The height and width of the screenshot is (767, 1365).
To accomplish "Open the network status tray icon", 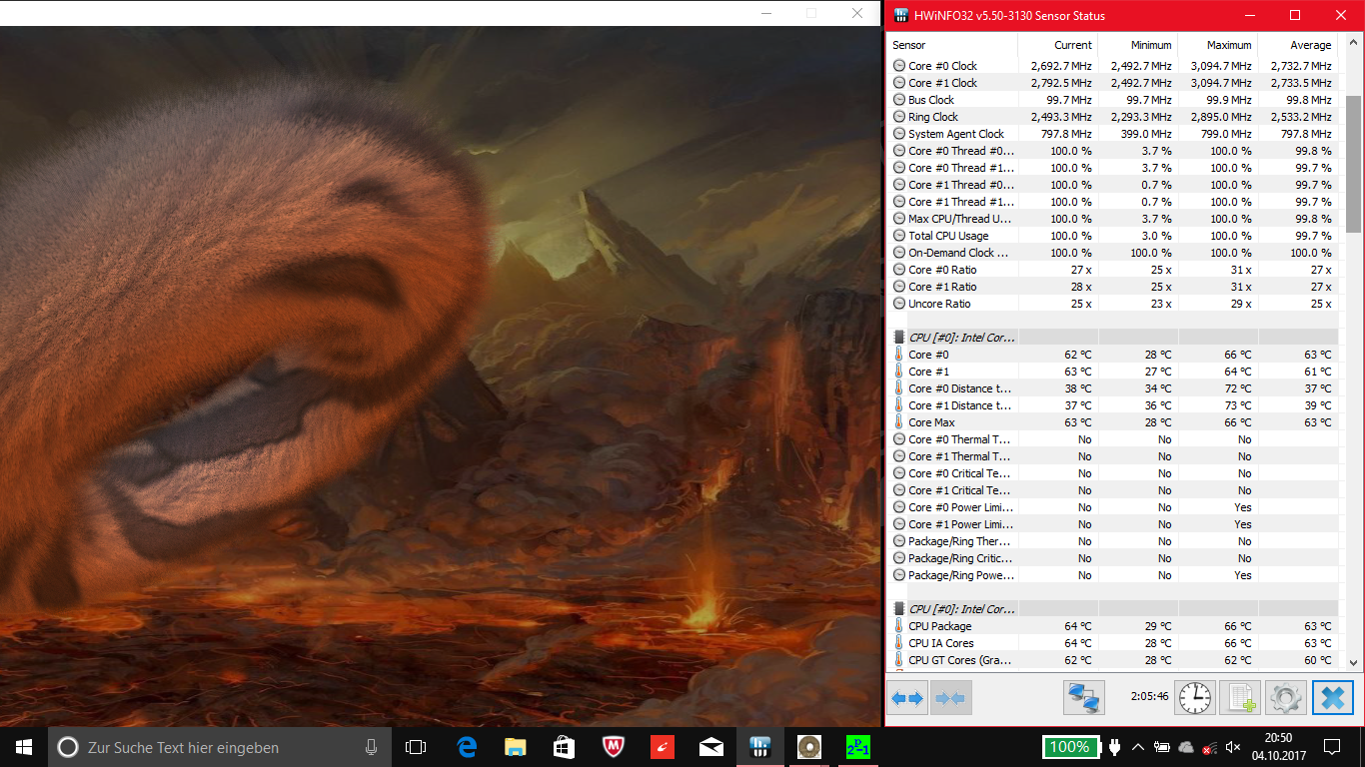I will coord(1209,747).
